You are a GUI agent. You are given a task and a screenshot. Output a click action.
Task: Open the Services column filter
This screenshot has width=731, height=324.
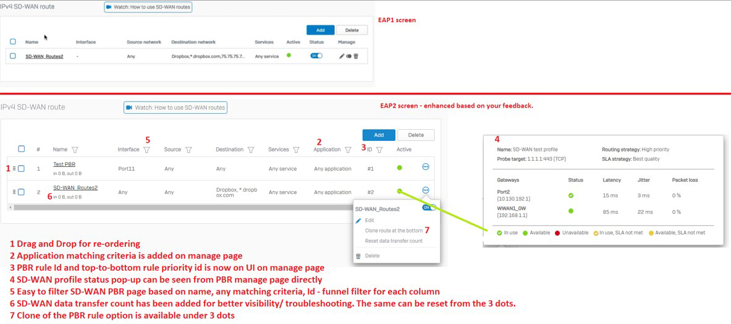tap(296, 150)
